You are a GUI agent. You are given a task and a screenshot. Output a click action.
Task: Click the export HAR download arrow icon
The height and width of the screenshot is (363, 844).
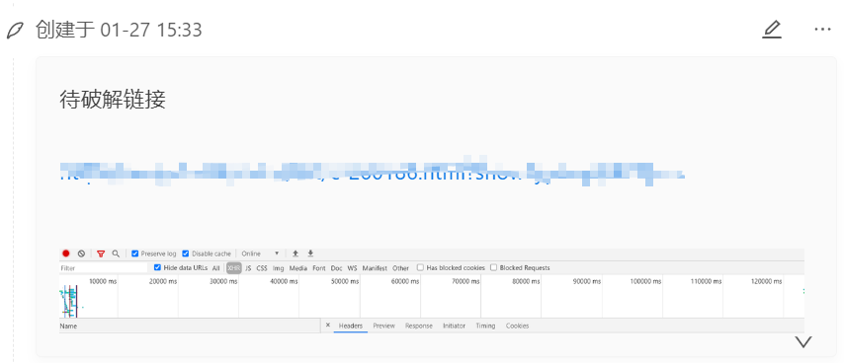coord(310,254)
